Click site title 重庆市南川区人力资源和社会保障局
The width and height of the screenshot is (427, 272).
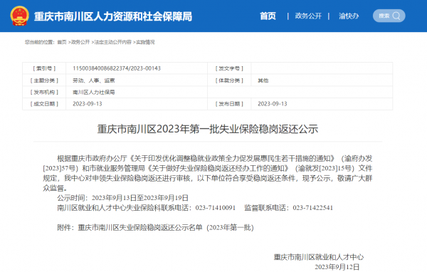tap(113, 16)
